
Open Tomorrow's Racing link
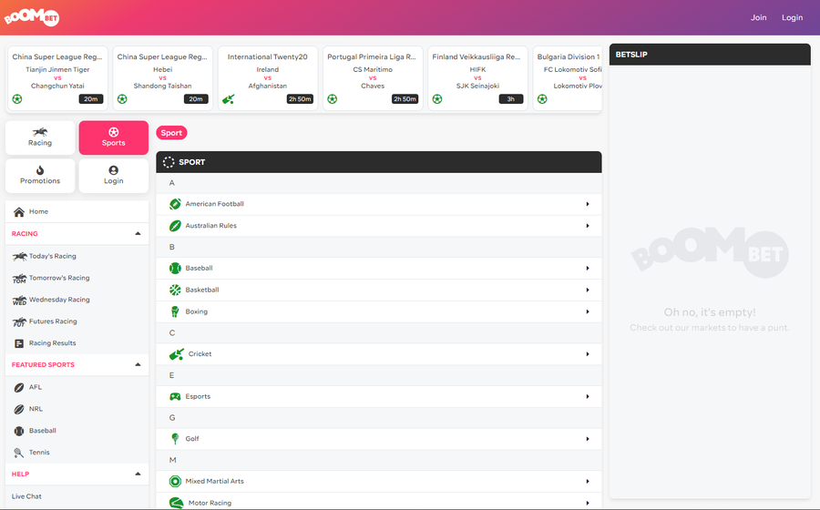click(x=59, y=278)
